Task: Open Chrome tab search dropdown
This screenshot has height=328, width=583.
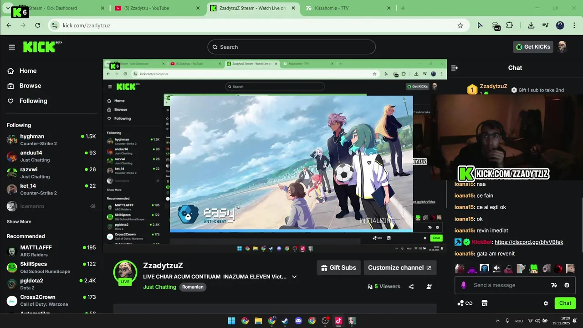Action: click(8, 8)
